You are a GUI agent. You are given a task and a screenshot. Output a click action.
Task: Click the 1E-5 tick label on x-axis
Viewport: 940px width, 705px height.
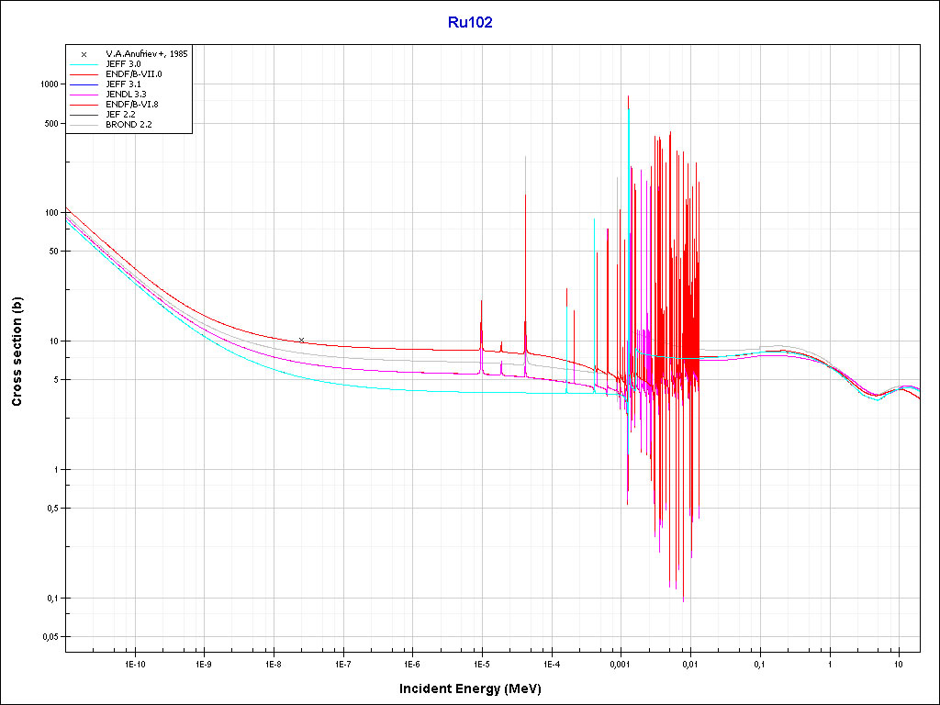pyautogui.click(x=481, y=663)
